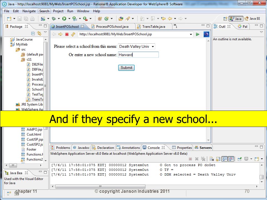The image size is (267, 200).
Task: Open the Run dropdown arrow in toolbar
Action: click(69, 19)
